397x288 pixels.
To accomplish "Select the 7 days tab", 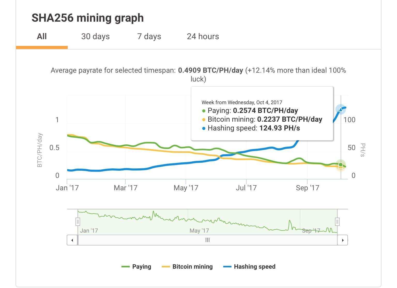I will coord(149,36).
